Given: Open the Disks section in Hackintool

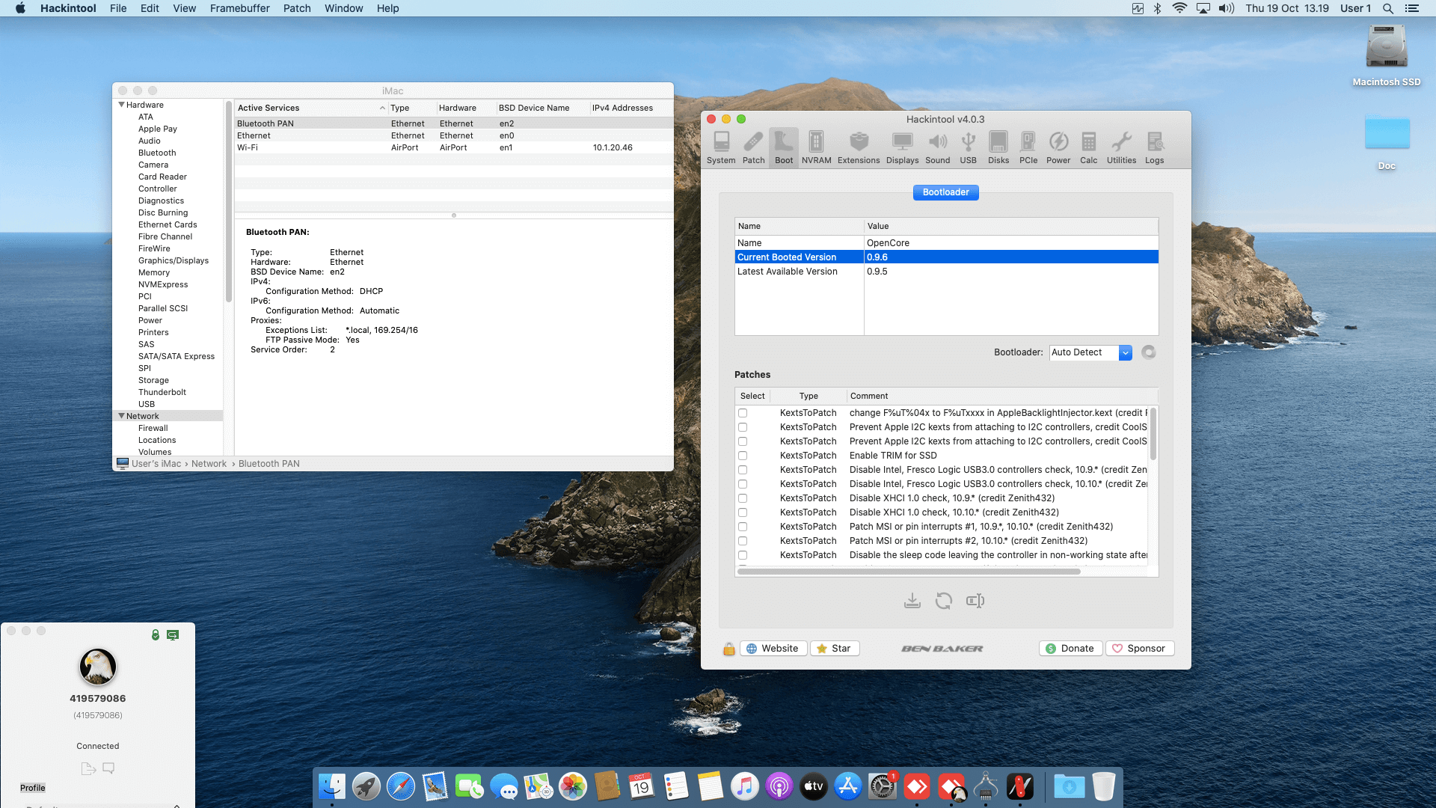Looking at the screenshot, I should (x=998, y=147).
